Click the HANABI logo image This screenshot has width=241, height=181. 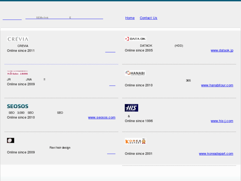click(x=135, y=73)
